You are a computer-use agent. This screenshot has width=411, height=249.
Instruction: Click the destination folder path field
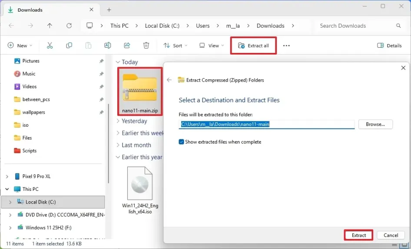tap(267, 124)
